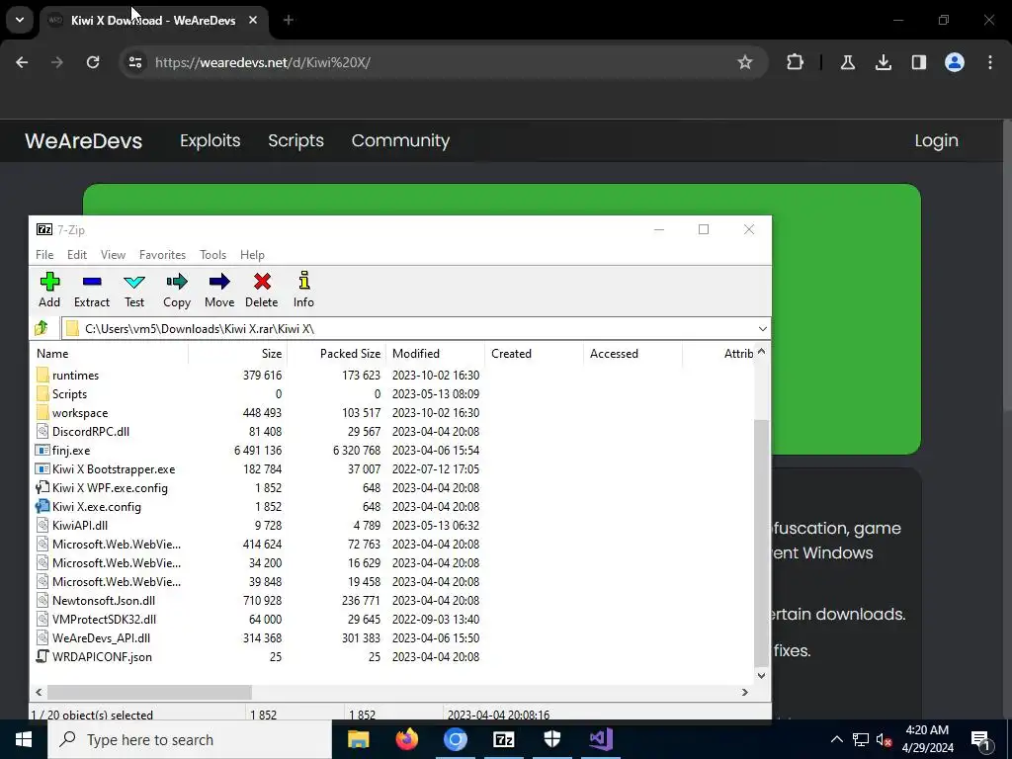Click the red Delete icon
Viewport: 1012px width, 759px height.
coord(261,282)
